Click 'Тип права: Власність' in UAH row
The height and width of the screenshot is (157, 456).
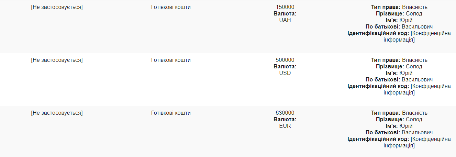coord(399,7)
